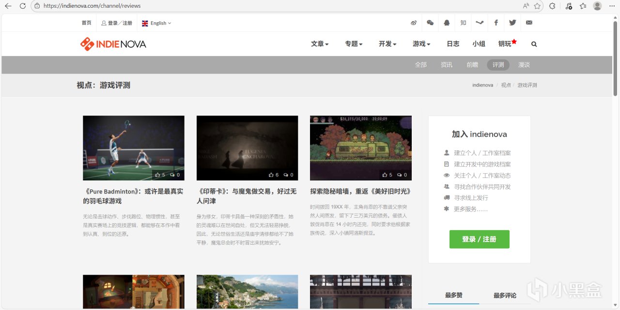Click the indienova logo

click(x=113, y=44)
